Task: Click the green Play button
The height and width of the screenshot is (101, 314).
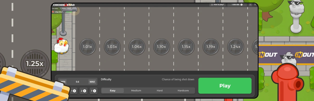Action: [225, 86]
